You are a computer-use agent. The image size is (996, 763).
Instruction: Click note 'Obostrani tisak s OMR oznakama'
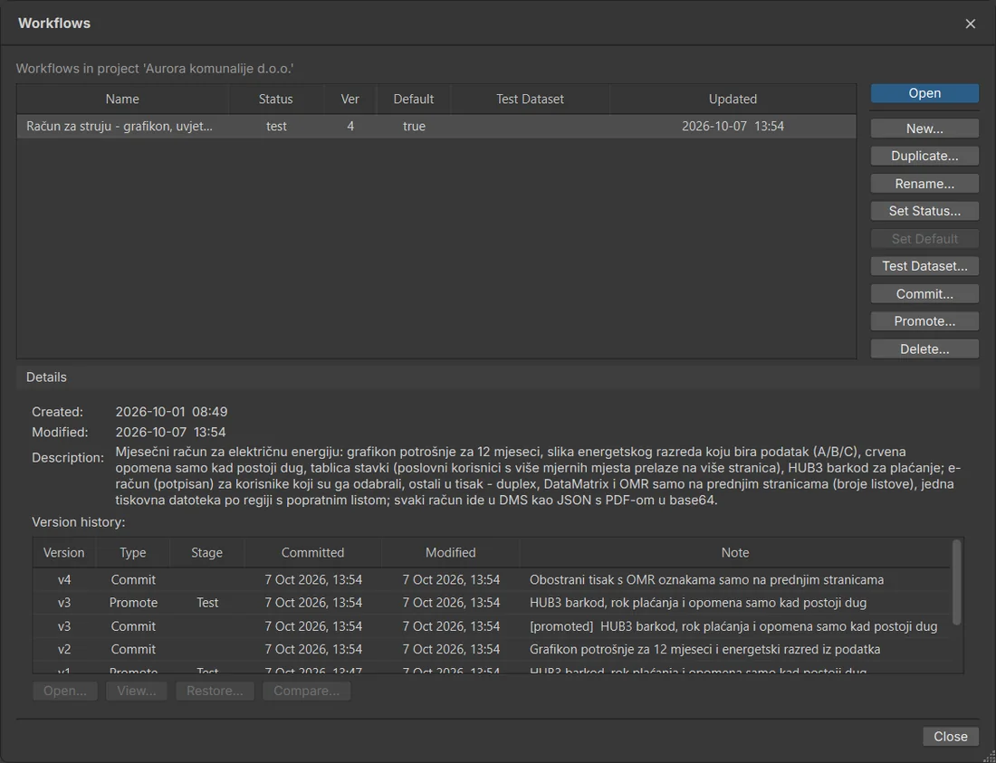(706, 579)
